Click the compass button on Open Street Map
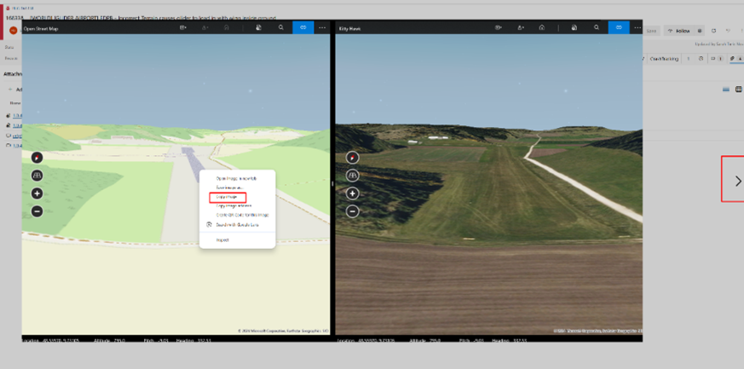The height and width of the screenshot is (369, 744). pos(37,158)
